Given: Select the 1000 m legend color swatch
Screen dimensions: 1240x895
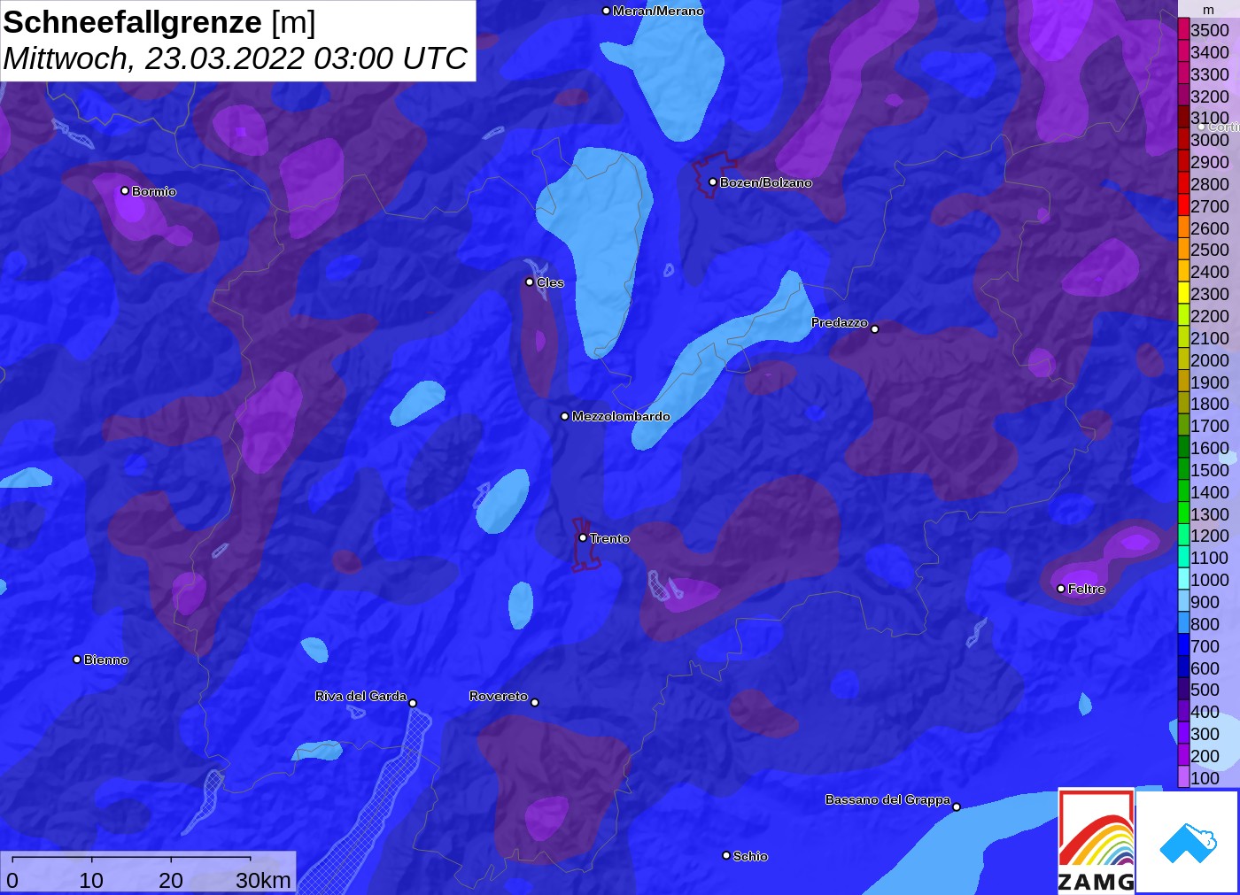Looking at the screenshot, I should point(1183,580).
